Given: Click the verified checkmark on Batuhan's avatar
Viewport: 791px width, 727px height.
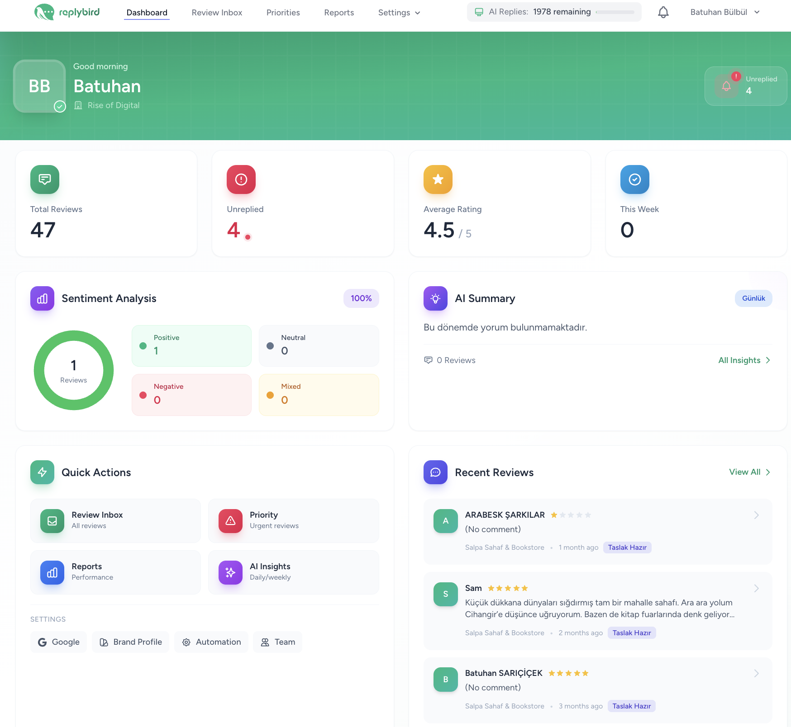Looking at the screenshot, I should click(59, 107).
